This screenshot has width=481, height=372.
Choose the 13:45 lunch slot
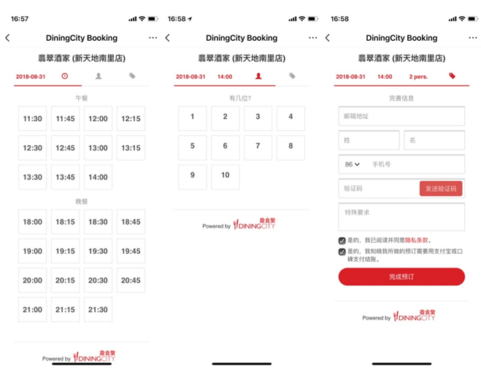[66, 177]
